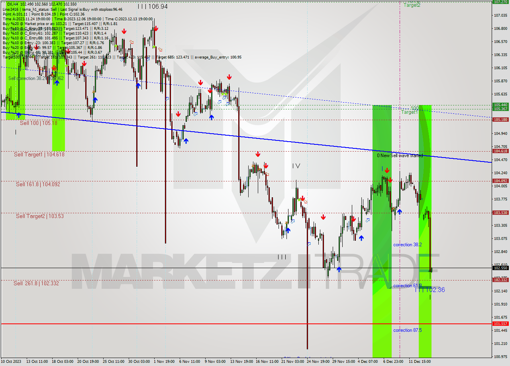Click the red price tag 104.618
Viewport: 510px width, 366px height.
(x=500, y=151)
